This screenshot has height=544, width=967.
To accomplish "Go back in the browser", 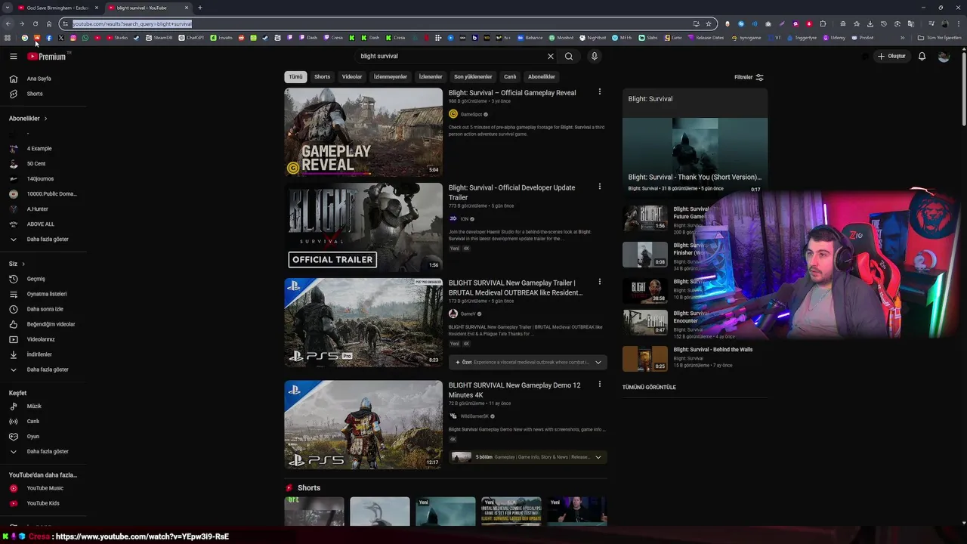I will [x=8, y=23].
